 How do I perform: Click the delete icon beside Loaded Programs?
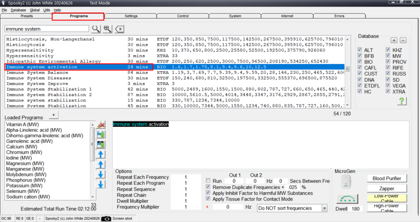pyautogui.click(x=100, y=125)
